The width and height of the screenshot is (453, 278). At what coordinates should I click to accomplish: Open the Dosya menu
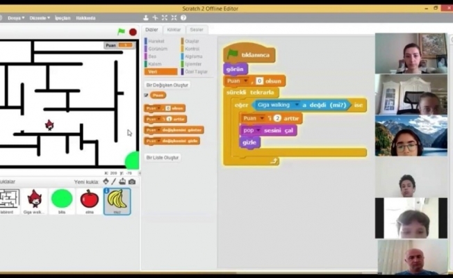pos(15,18)
